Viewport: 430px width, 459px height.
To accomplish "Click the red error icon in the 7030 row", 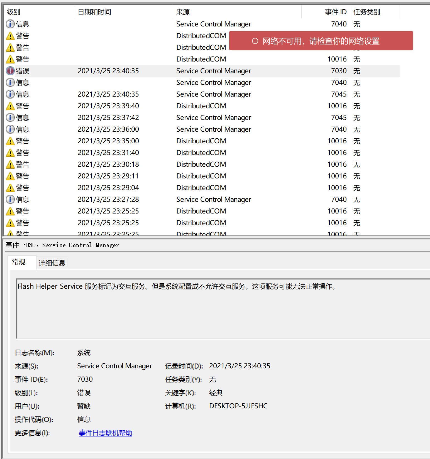I will 10,71.
